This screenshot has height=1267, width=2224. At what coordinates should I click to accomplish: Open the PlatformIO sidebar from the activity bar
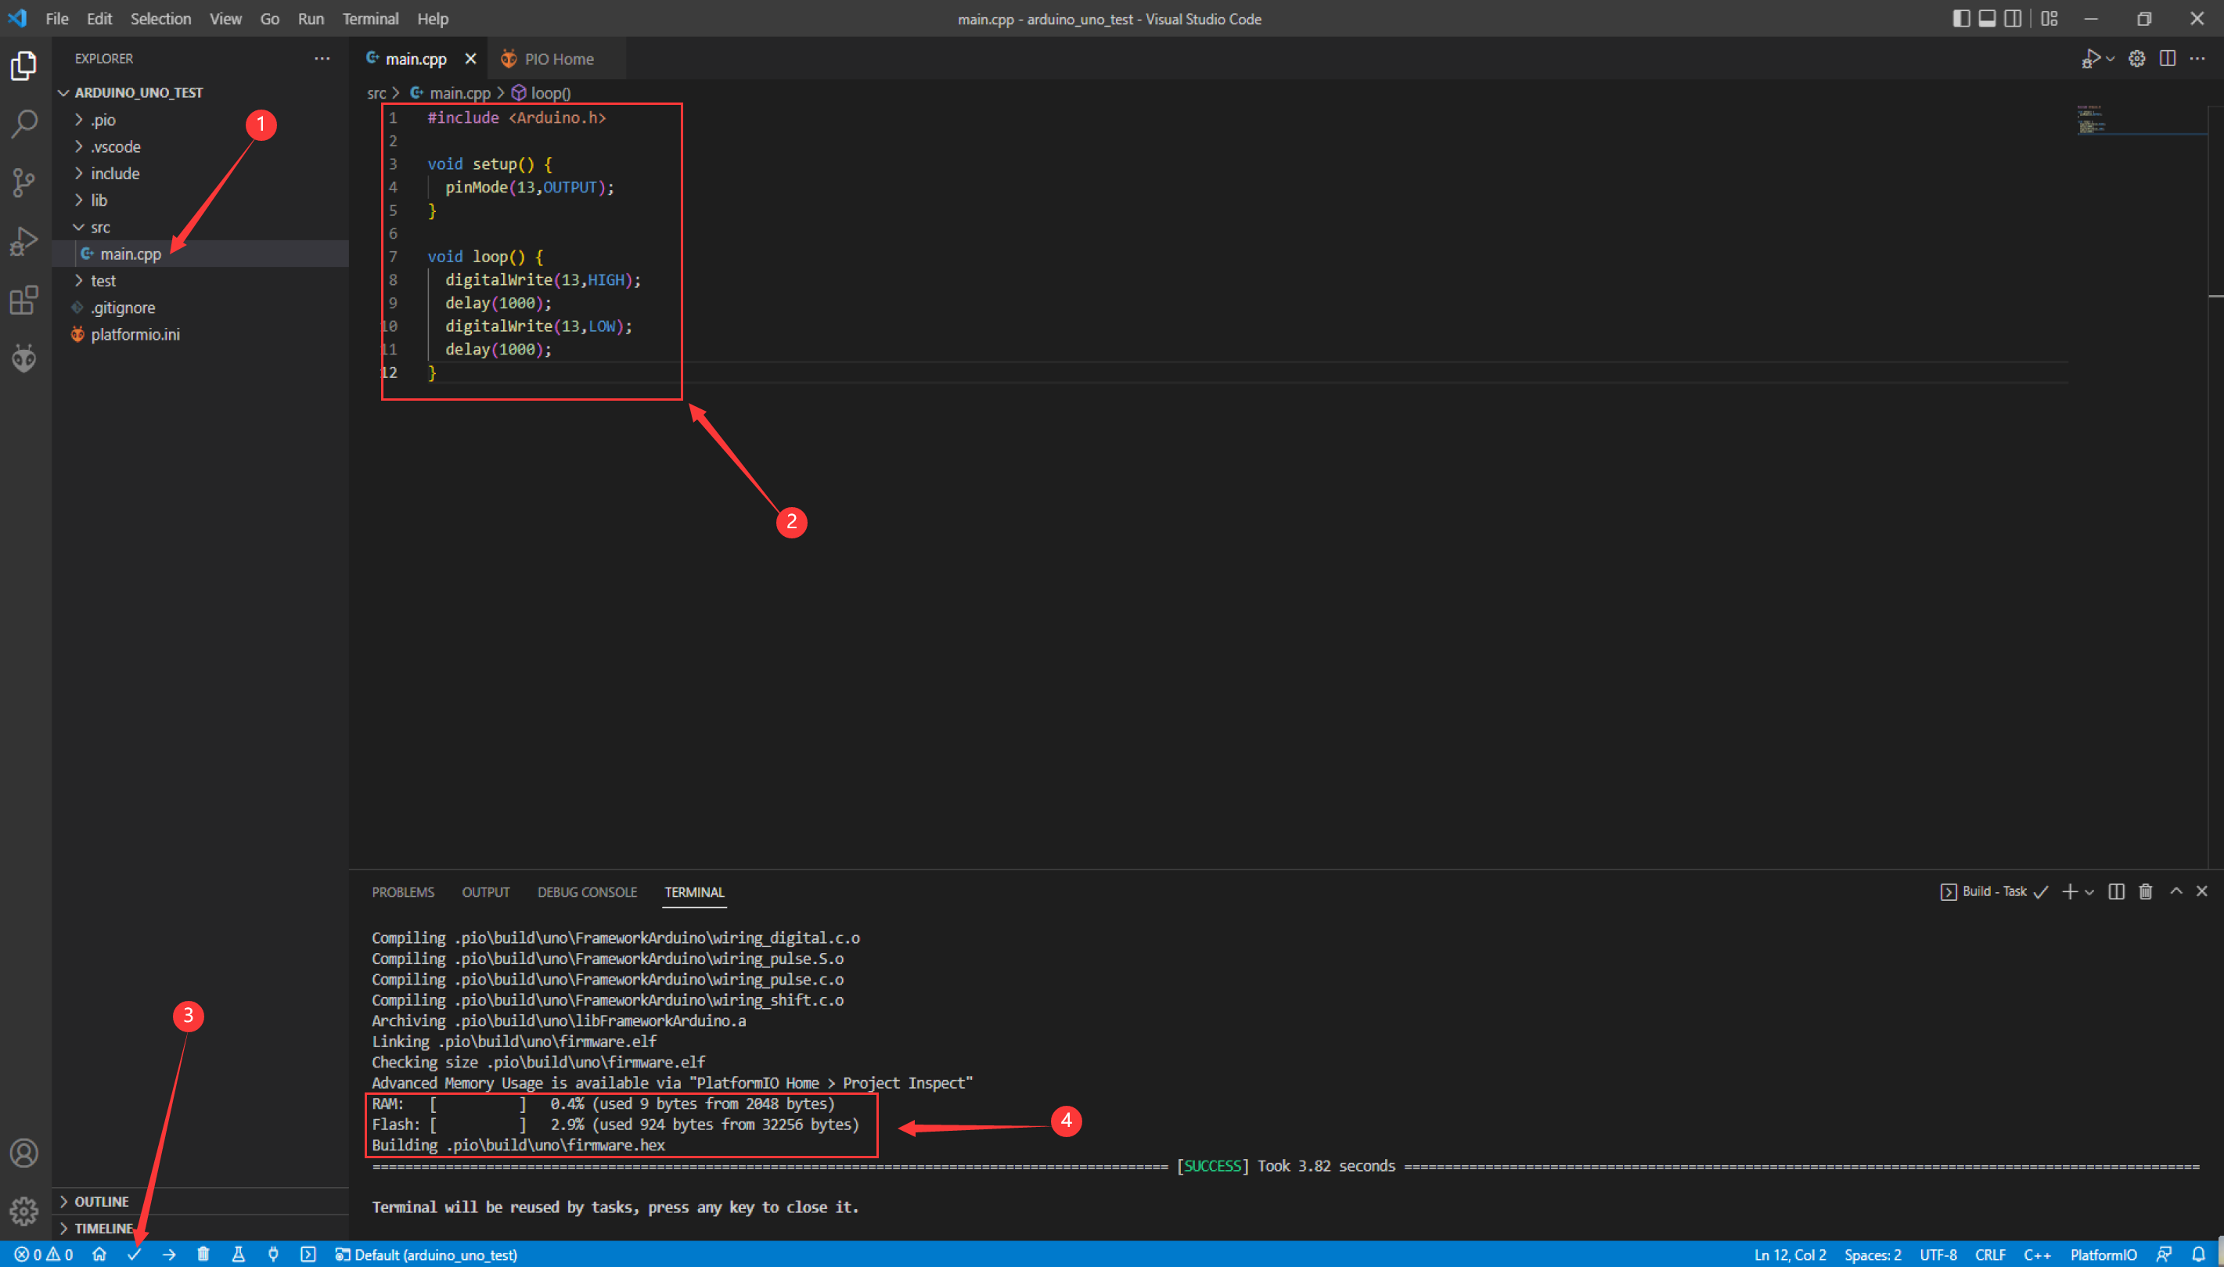[x=23, y=358]
